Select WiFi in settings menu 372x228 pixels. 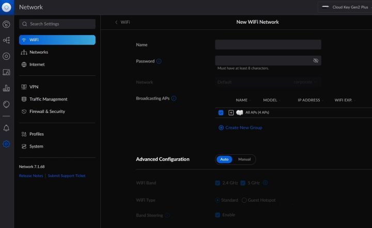click(x=57, y=40)
